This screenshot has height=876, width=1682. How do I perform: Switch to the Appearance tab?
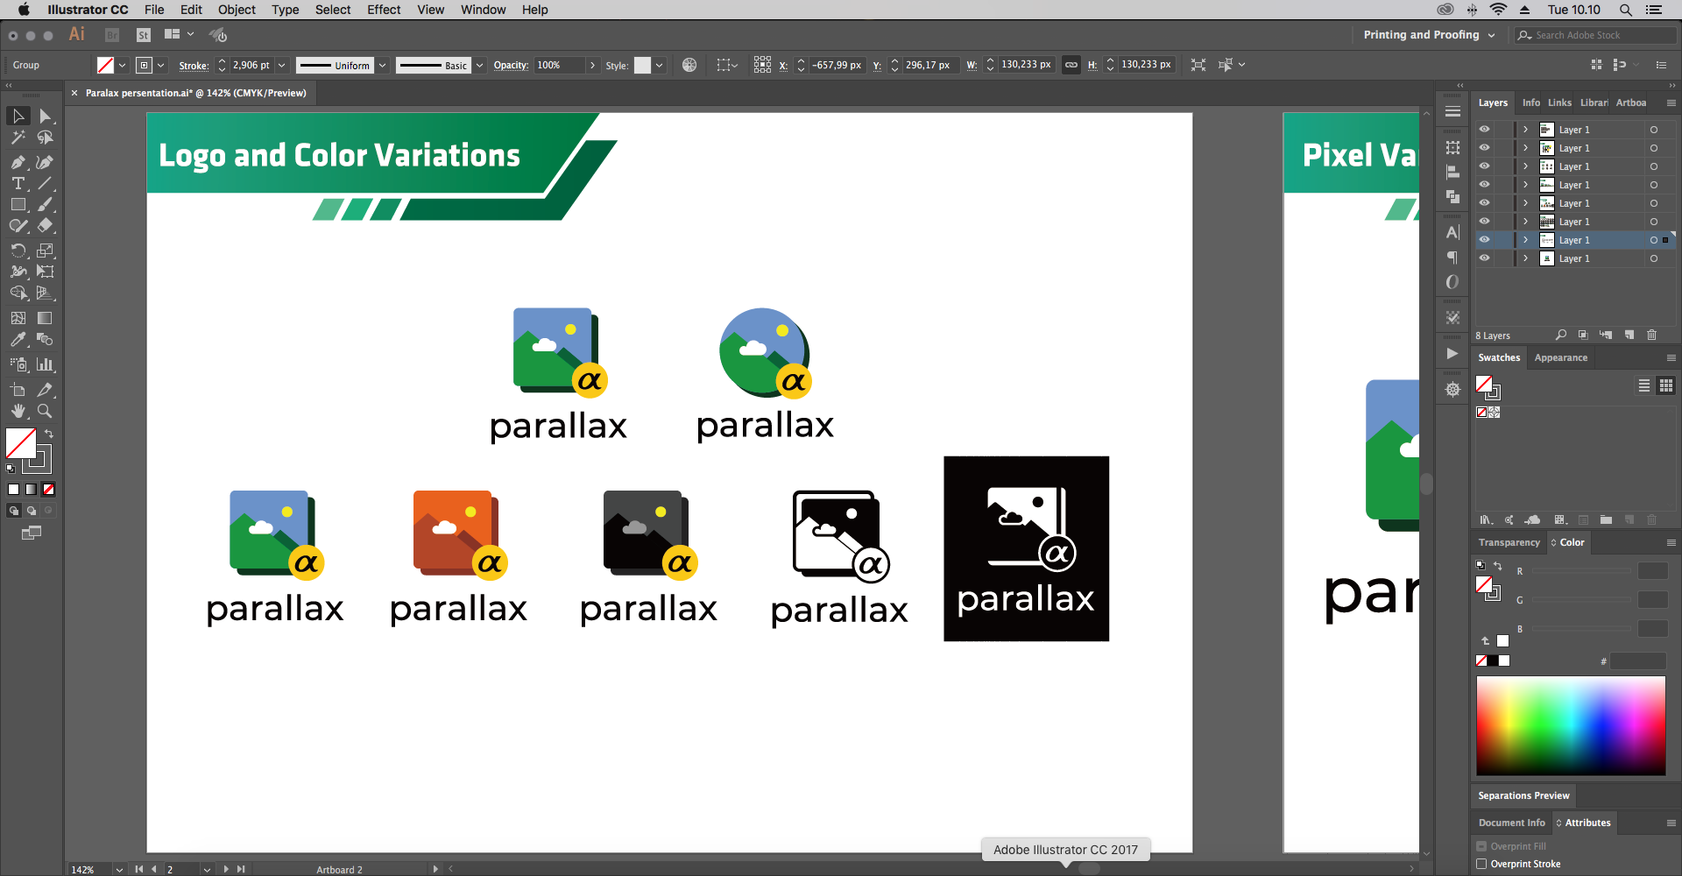[x=1560, y=357]
